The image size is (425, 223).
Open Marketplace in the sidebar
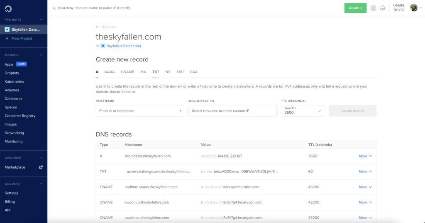(15, 167)
